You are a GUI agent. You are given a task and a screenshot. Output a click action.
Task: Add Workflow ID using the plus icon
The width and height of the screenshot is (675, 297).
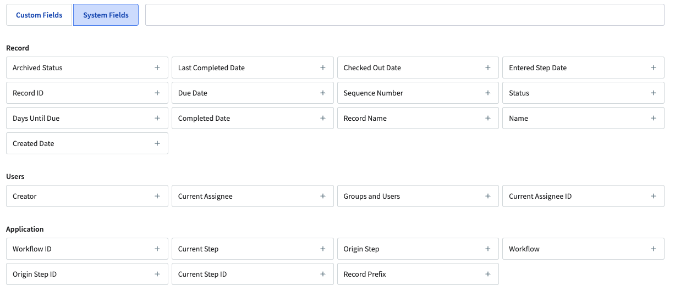(x=157, y=249)
